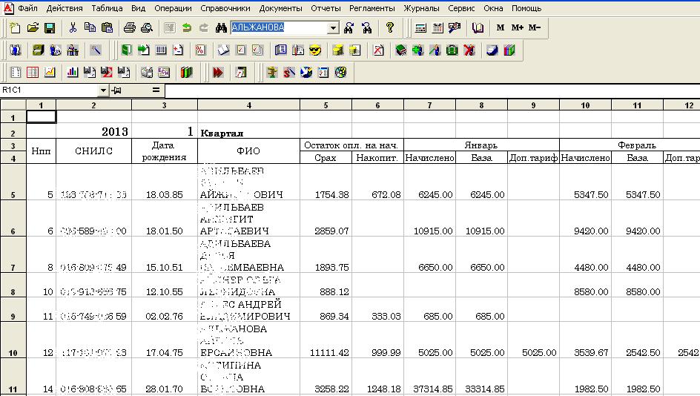Viewport: 700px width, 396px height.
Task: Expand the R1C1 cell address dropdown
Action: point(103,90)
